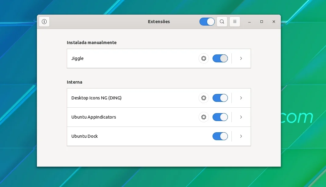Maximize the Extensões window
The height and width of the screenshot is (187, 326).
pos(262,22)
